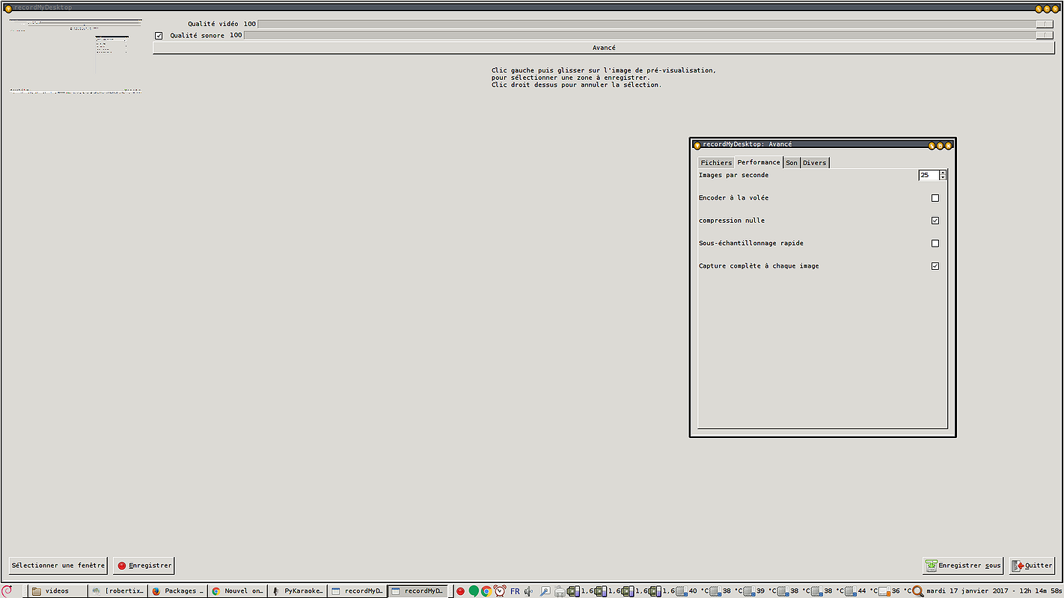Click the 44 °C temperature sensor icon

[850, 591]
